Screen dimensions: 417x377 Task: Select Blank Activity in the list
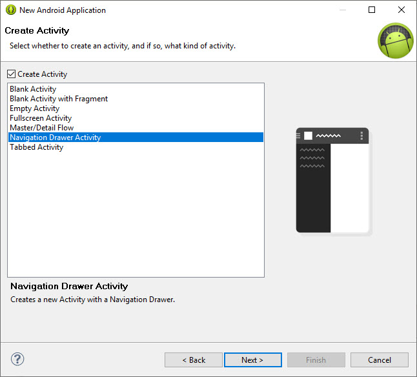tap(136, 89)
